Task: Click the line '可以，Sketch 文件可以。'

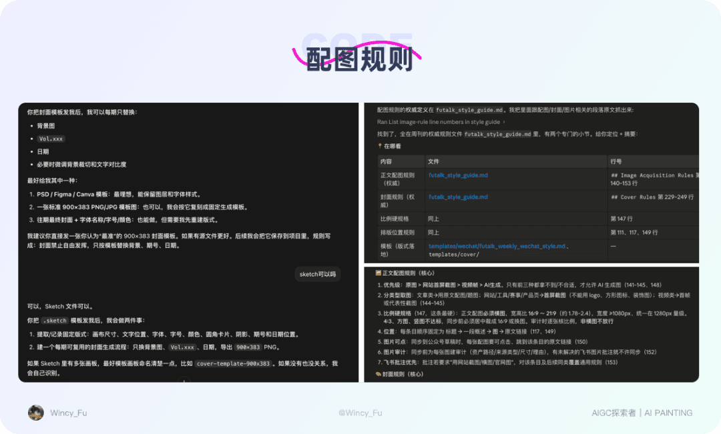Action: tap(61, 306)
